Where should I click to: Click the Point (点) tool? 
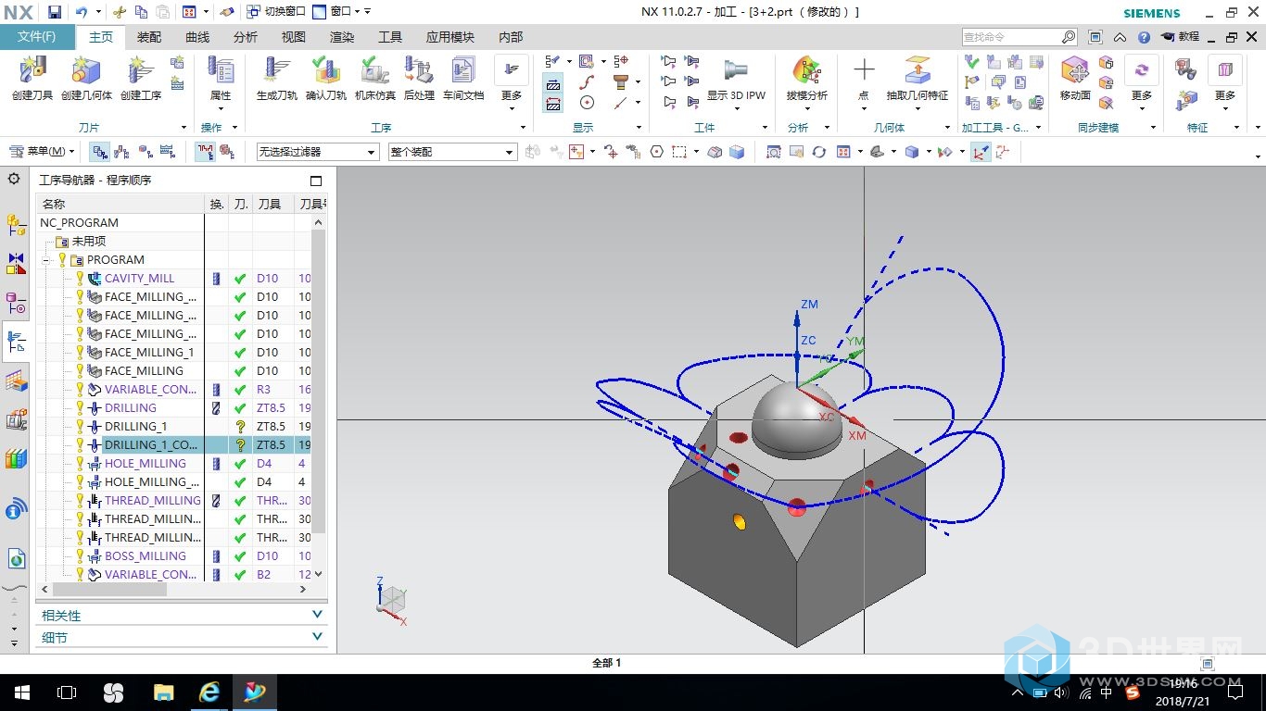[x=864, y=79]
